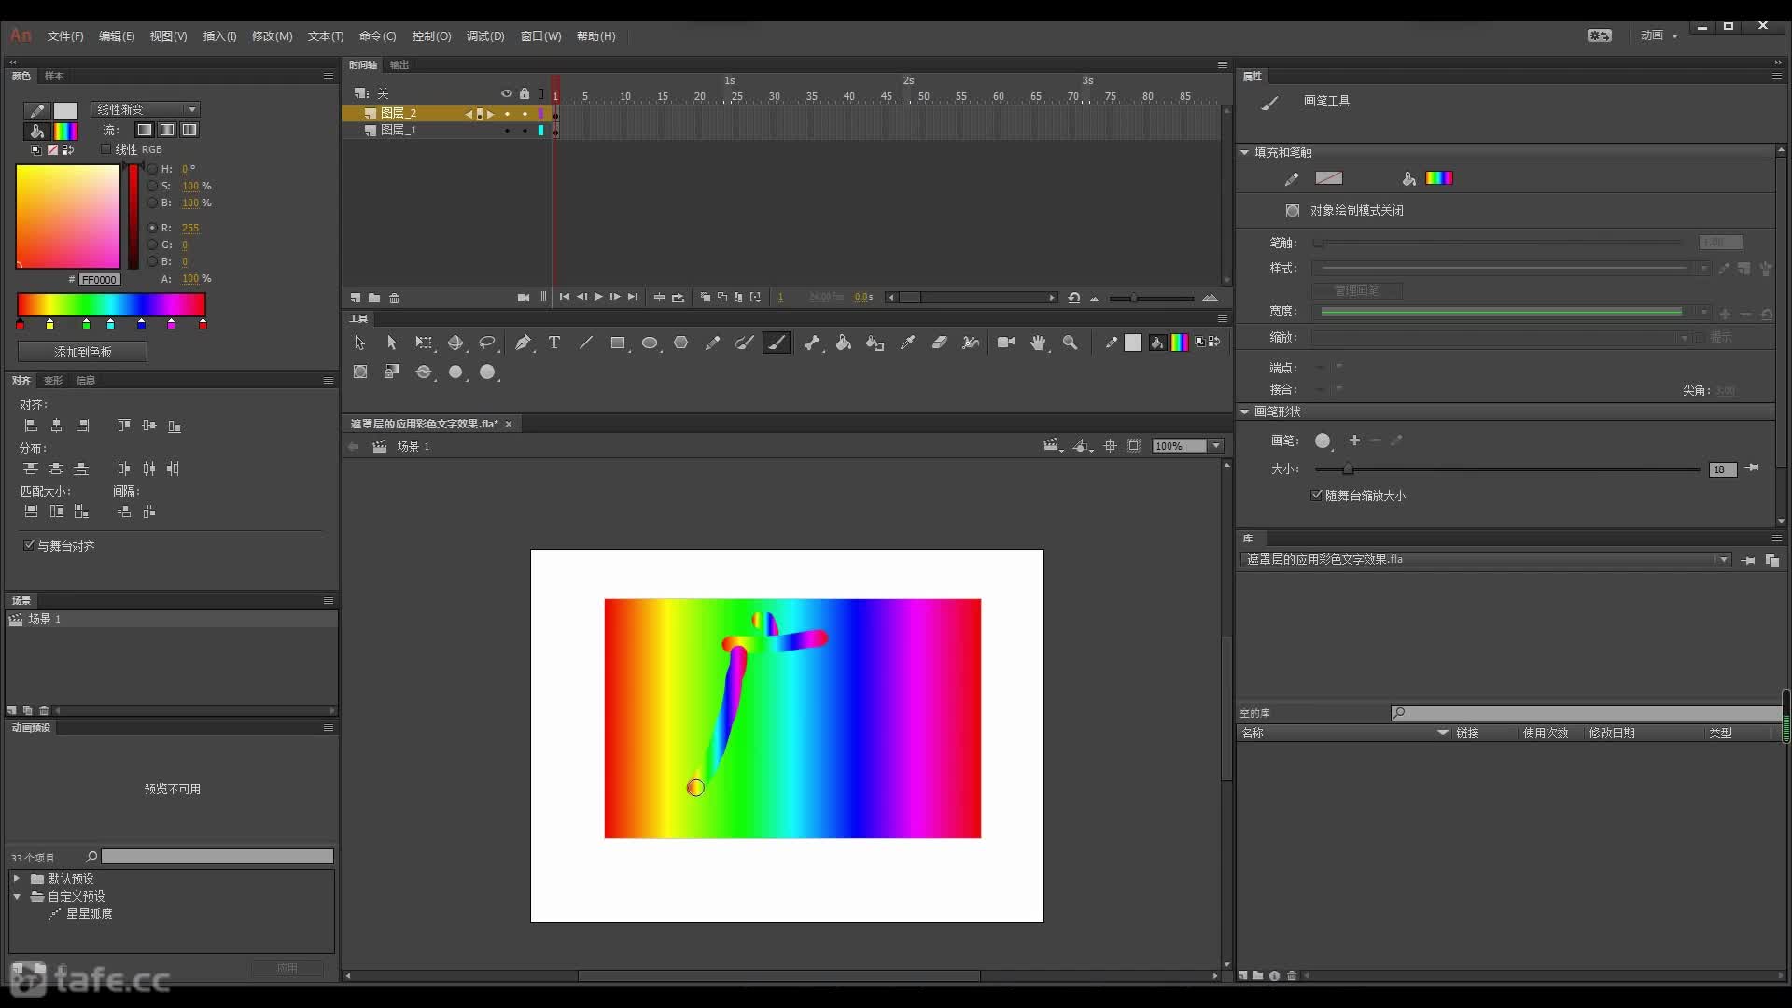Select the H hue radio button
Image resolution: width=1792 pixels, height=1008 pixels.
tap(152, 169)
